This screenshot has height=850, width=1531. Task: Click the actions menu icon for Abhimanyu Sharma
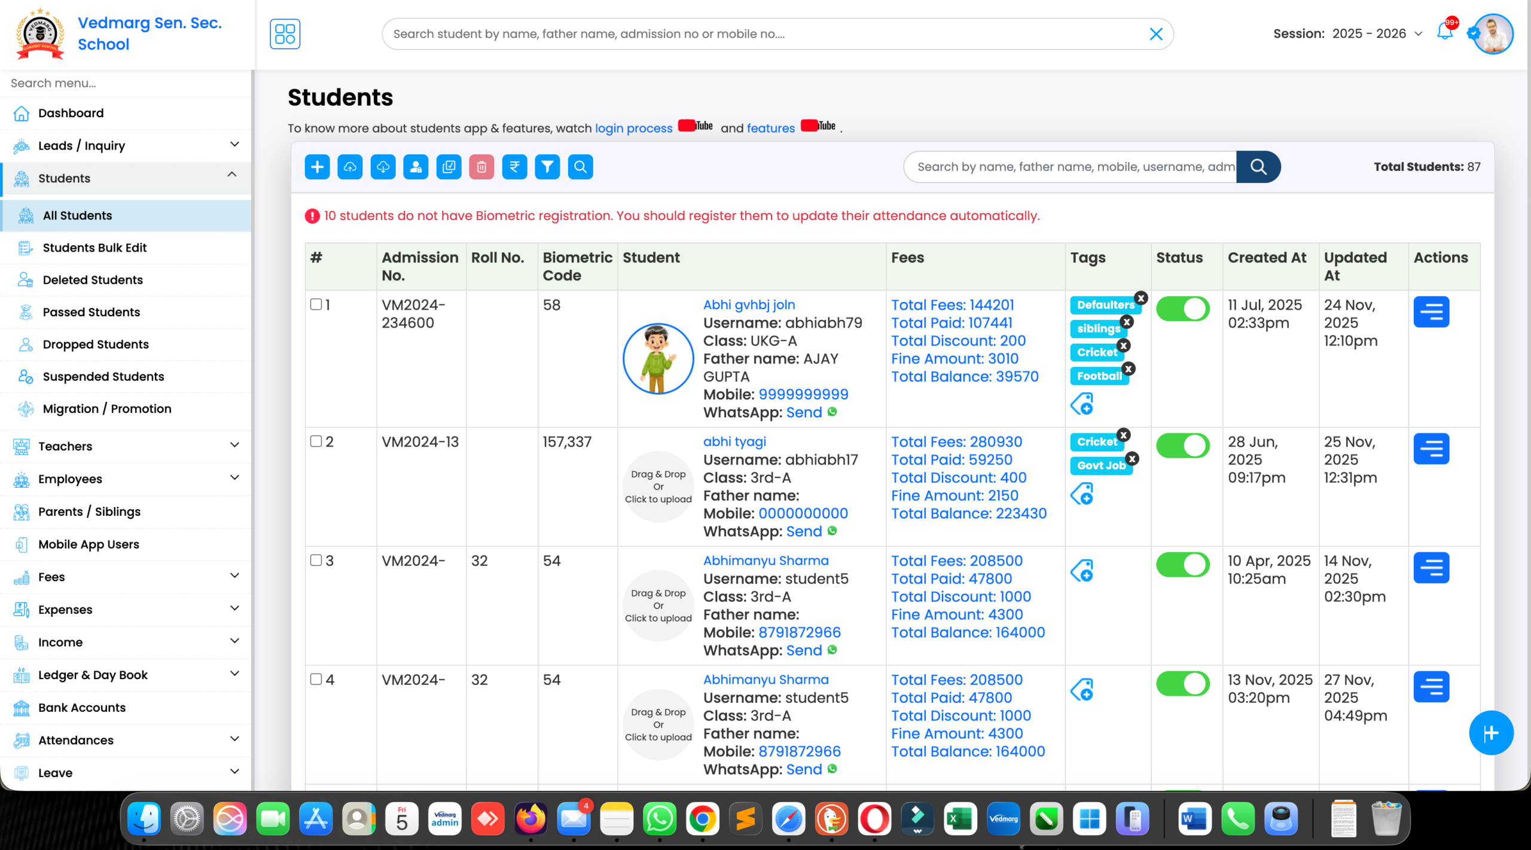1432,567
